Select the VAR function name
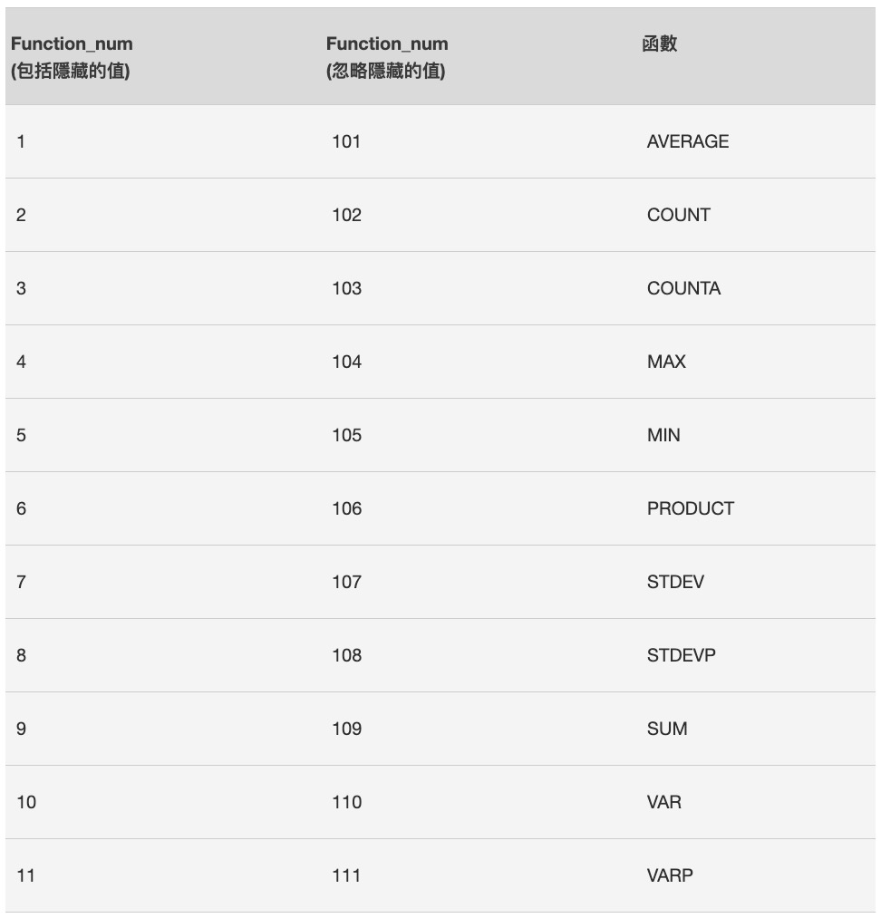 (x=664, y=802)
